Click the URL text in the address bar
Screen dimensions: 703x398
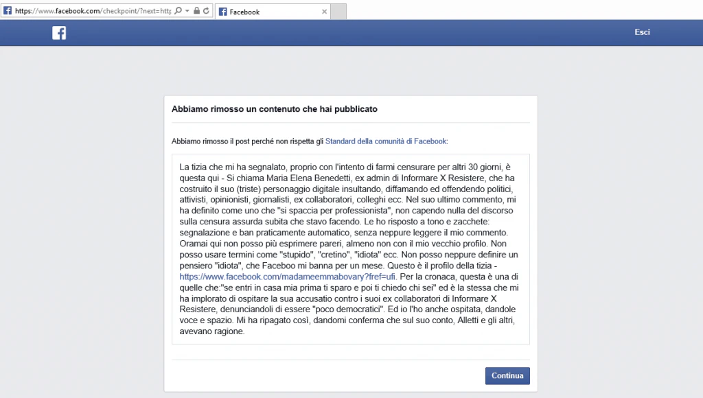click(93, 11)
